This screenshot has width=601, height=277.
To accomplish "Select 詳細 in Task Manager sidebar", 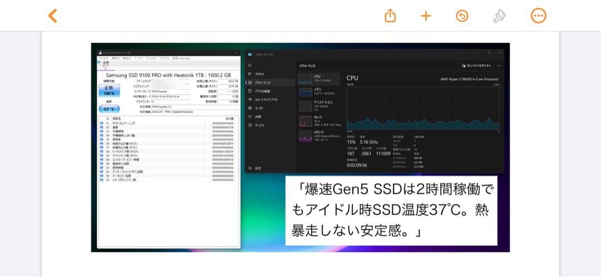I will [258, 117].
